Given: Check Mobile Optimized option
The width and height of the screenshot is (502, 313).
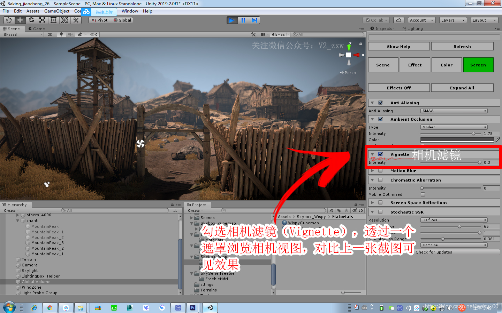Looking at the screenshot, I should (423, 194).
